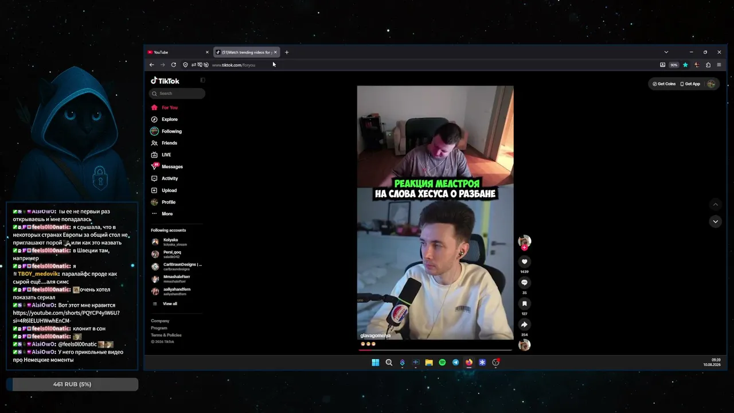Open the browser extensions menu
Viewport: 734px width, 413px height.
[x=708, y=65]
